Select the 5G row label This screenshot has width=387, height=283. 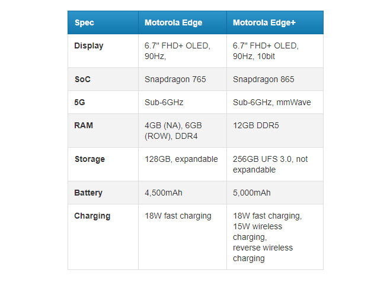pos(79,102)
